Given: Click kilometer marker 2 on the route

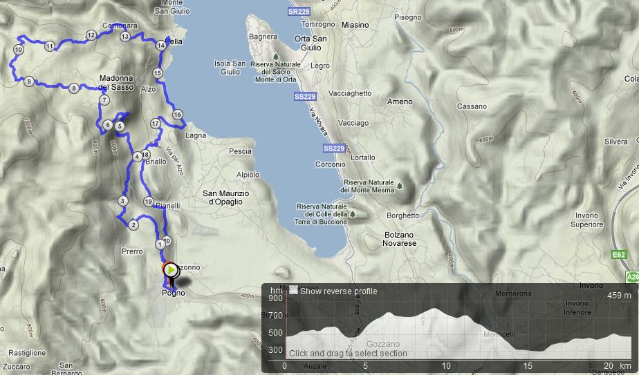Looking at the screenshot, I should tap(133, 224).
